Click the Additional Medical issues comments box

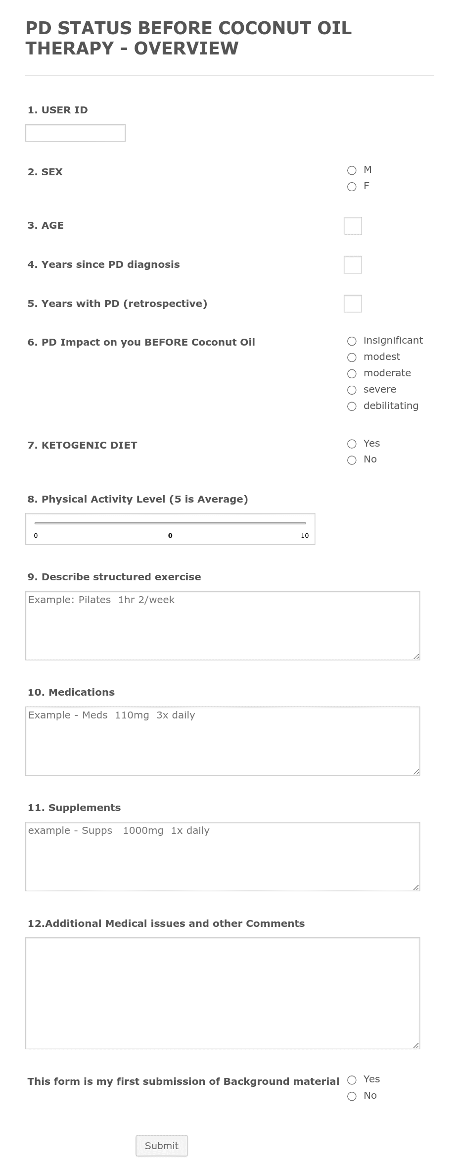click(x=223, y=993)
